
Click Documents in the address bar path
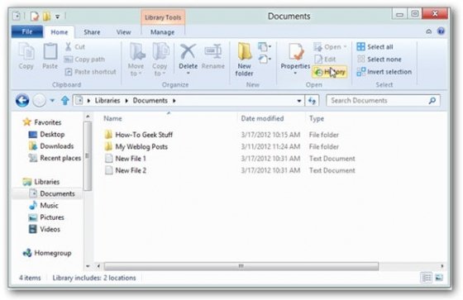[x=150, y=101]
